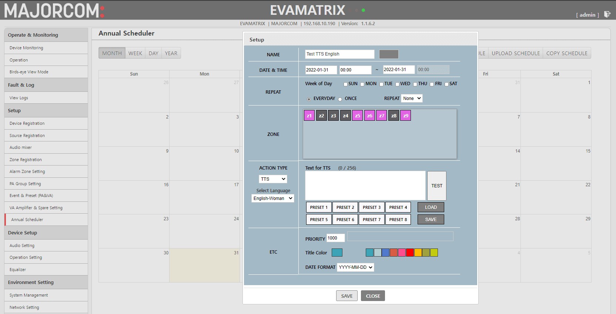The width and height of the screenshot is (616, 314).
Task: Click the logout icon beside admin
Action: (607, 14)
